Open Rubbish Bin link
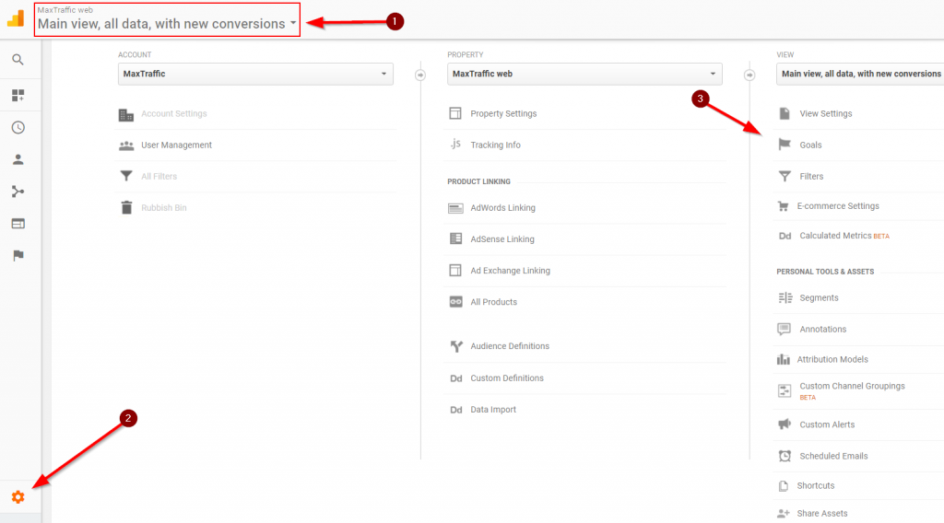 pos(164,208)
